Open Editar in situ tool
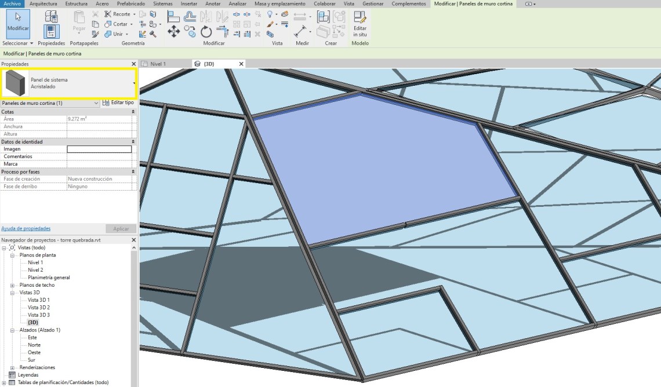661x387 pixels. click(360, 23)
